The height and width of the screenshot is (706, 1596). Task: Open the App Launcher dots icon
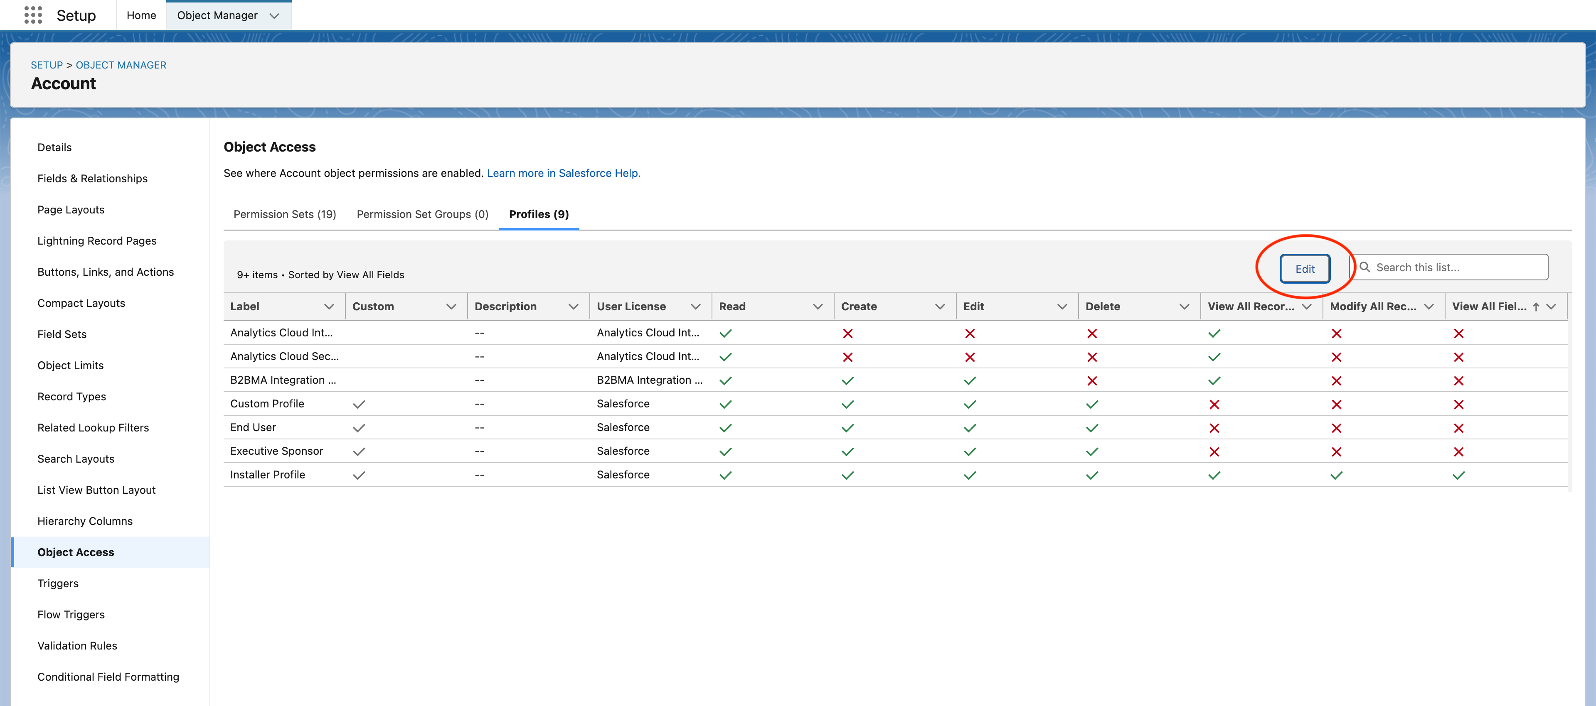(x=33, y=15)
